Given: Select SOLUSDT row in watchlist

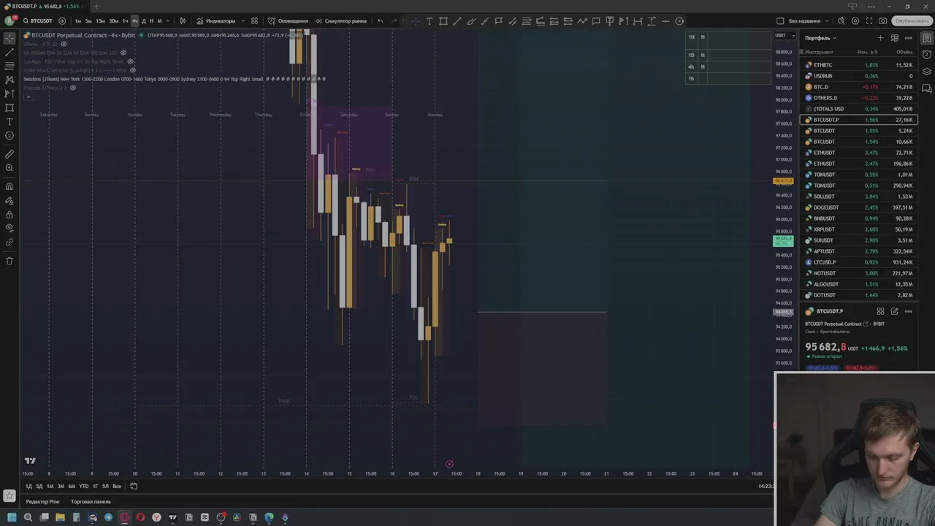Looking at the screenshot, I should pos(859,197).
